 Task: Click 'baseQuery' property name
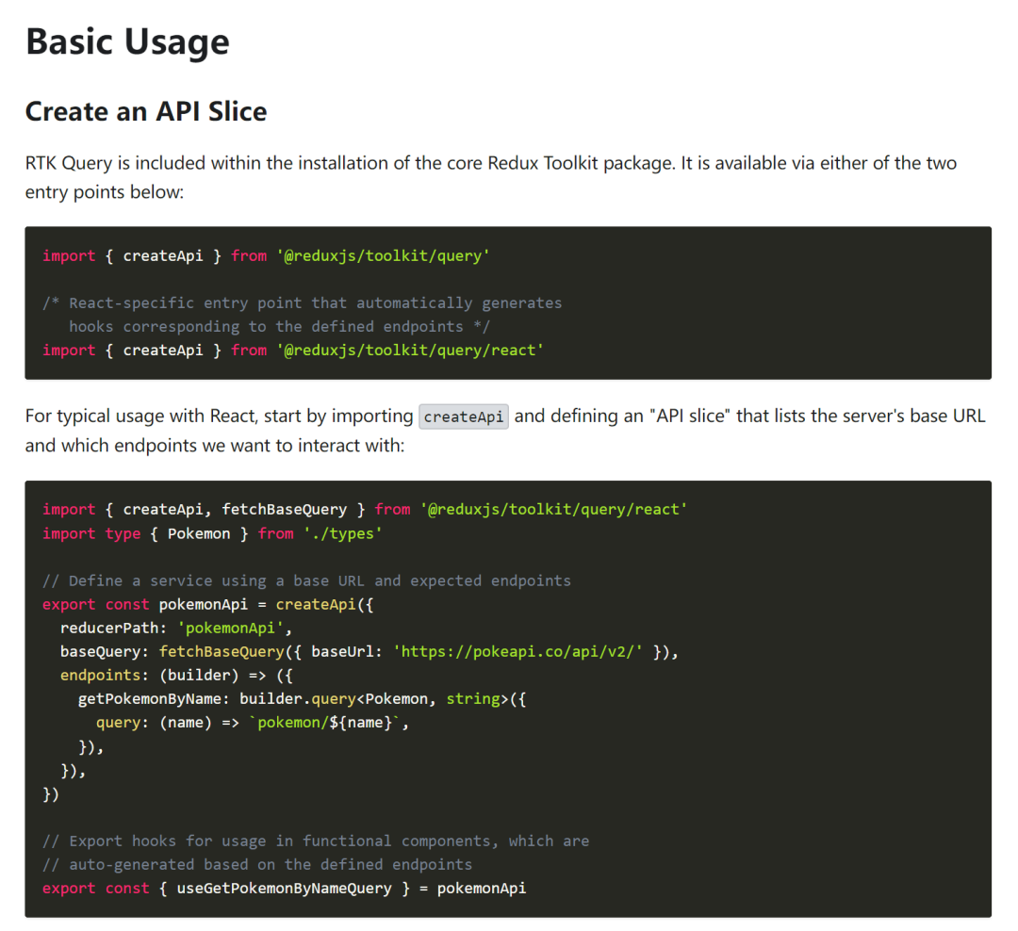(100, 651)
